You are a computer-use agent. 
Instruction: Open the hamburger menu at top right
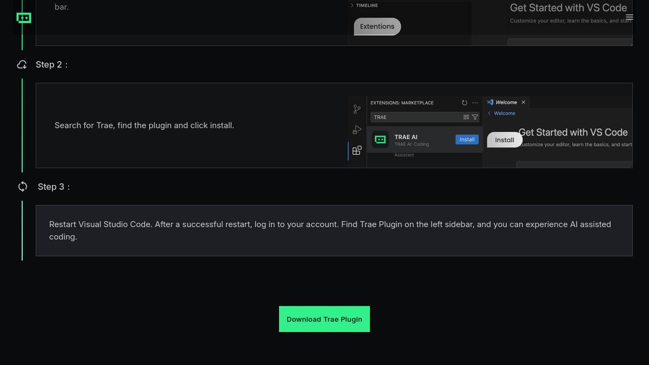(630, 17)
